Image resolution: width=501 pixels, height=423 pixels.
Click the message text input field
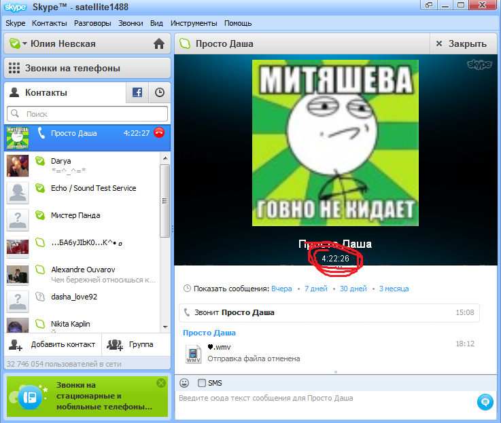pos(325,405)
